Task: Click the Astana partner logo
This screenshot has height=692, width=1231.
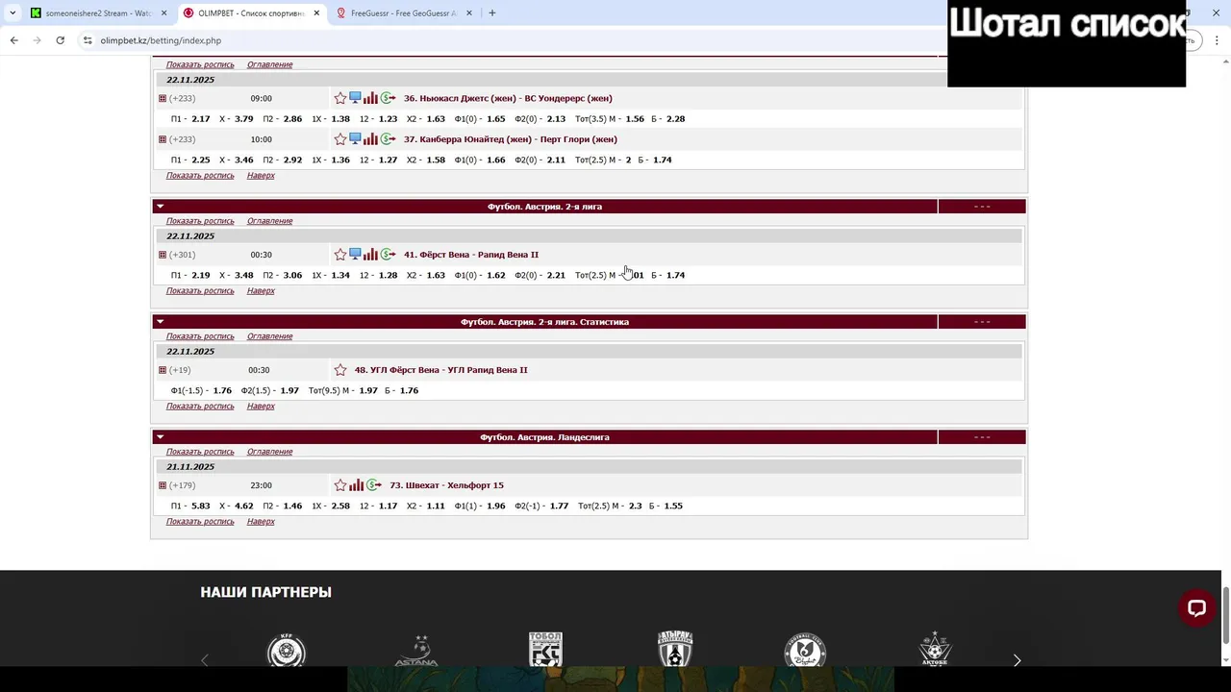Action: click(x=416, y=651)
